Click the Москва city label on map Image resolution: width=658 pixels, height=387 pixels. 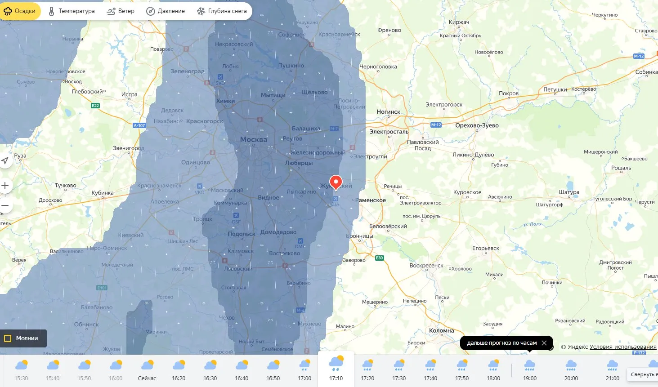pos(254,140)
